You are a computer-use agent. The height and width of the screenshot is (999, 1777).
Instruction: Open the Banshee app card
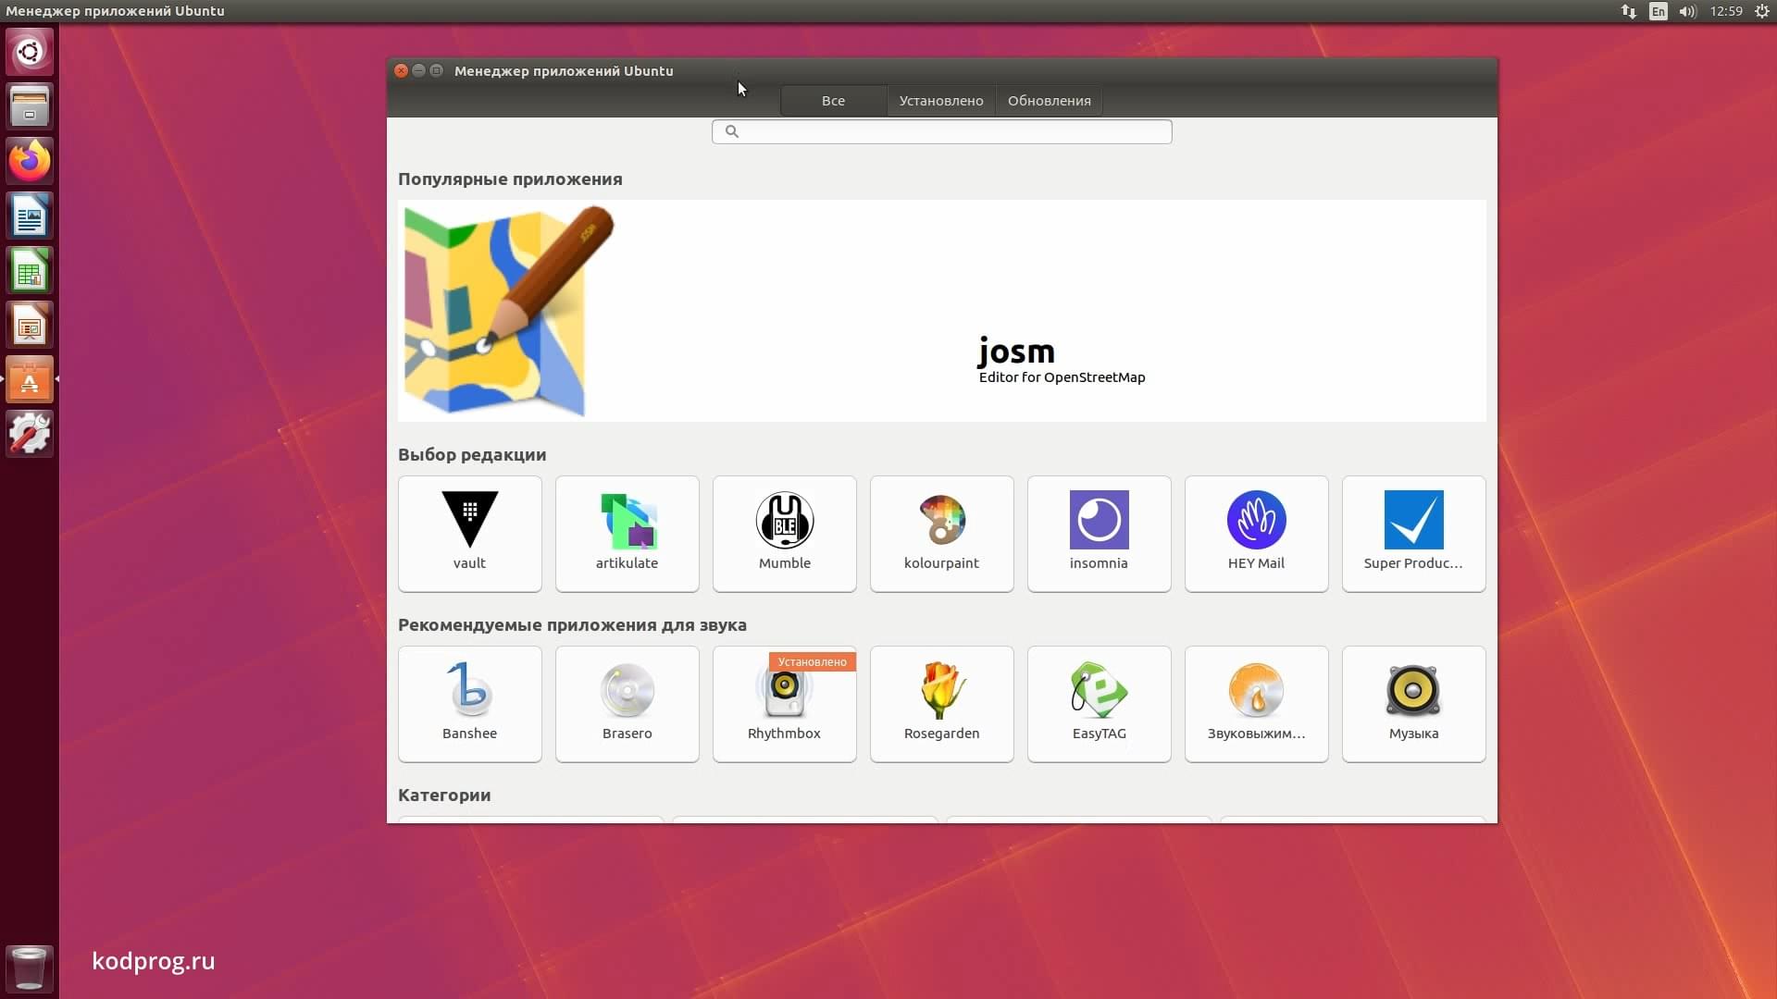[x=469, y=704]
